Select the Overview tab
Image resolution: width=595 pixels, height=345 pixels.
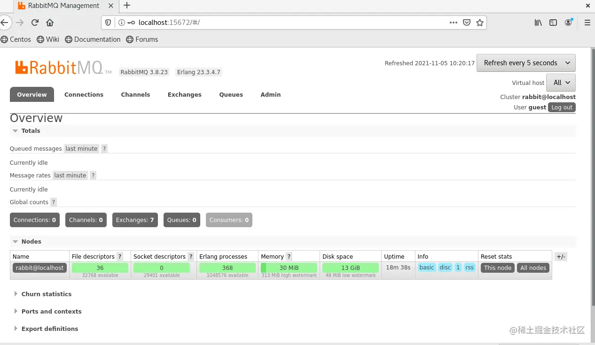pos(32,94)
